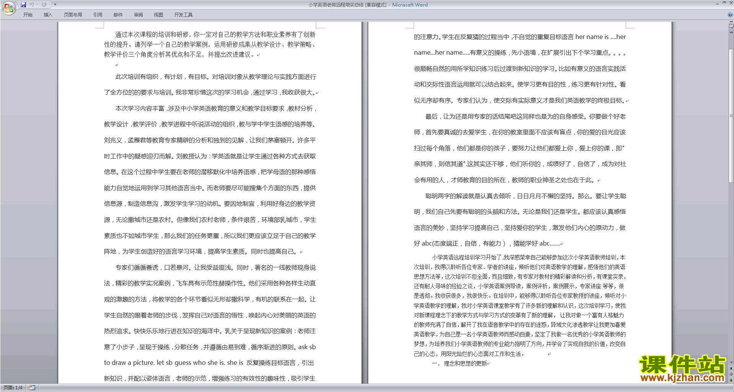Expand Customize Quick Access Toolbar dropdown
The image size is (734, 392).
coord(55,5)
